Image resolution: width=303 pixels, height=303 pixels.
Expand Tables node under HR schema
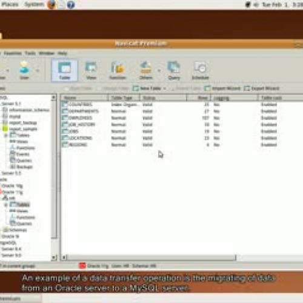click(6, 205)
